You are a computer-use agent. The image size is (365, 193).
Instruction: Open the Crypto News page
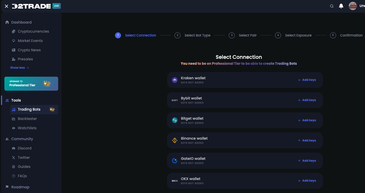pos(29,50)
